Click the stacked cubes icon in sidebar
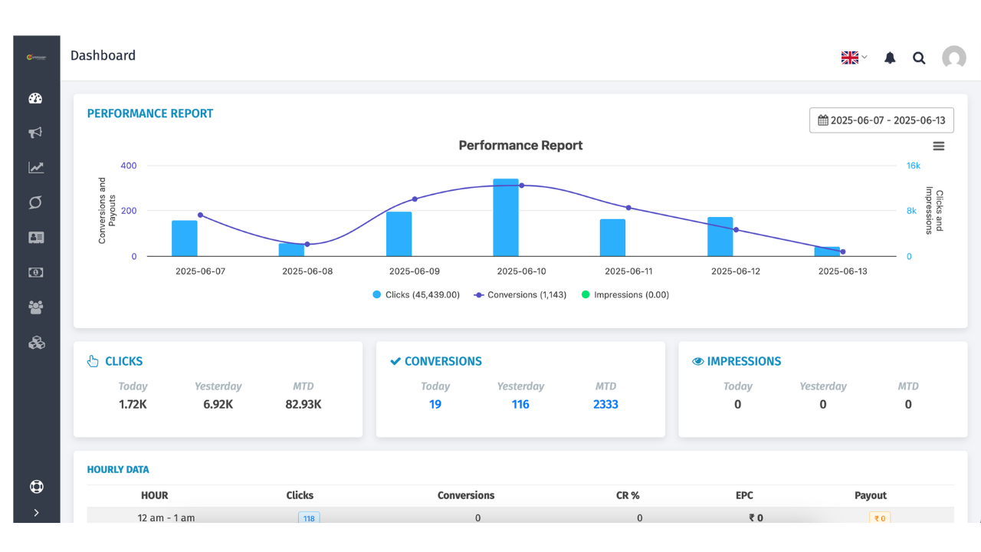Screen dimensions: 981x552 36,343
